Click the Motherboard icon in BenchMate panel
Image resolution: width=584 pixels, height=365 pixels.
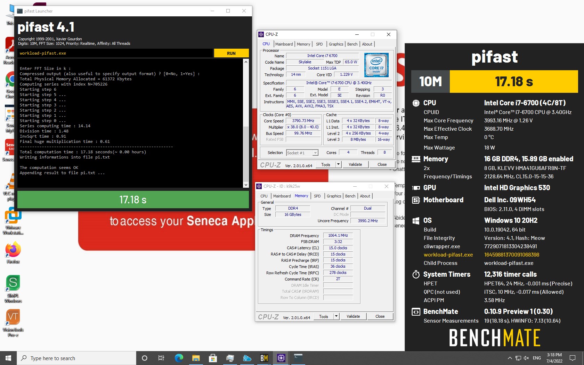coord(416,200)
